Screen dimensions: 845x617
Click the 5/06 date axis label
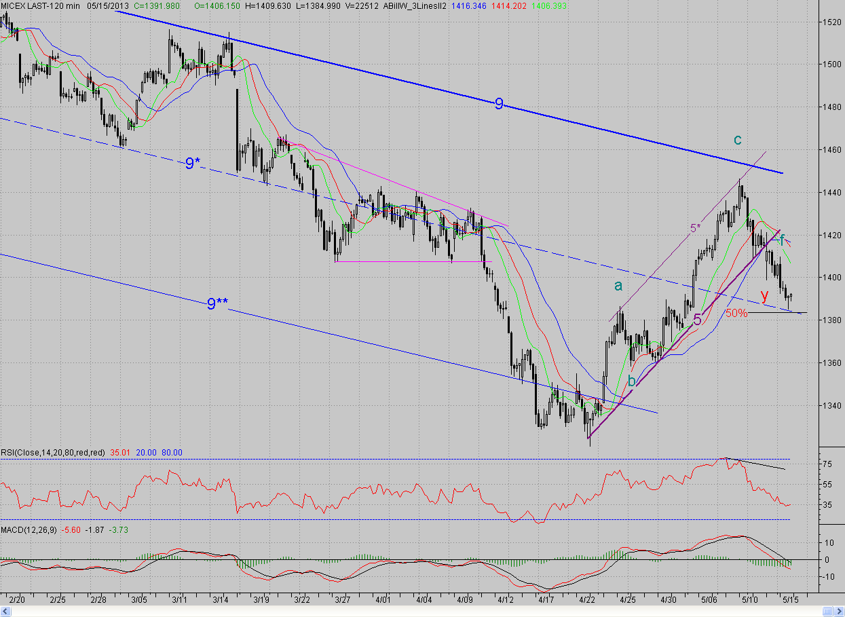click(x=709, y=601)
